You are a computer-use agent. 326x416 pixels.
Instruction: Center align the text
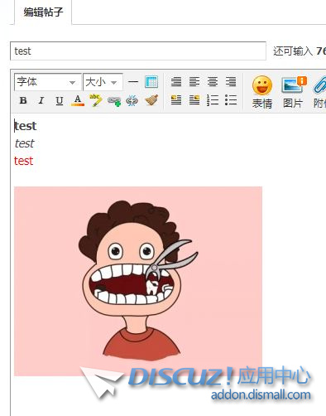click(x=213, y=82)
